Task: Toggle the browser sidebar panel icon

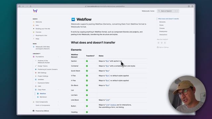Action: point(20,6)
